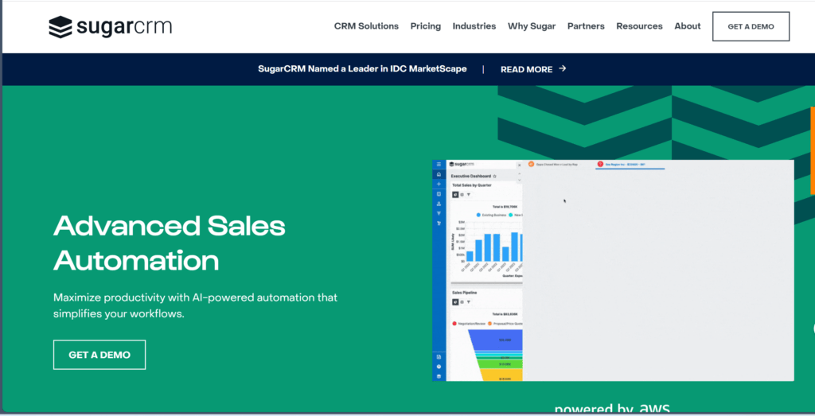Click the Home icon in dashboard sidebar
The height and width of the screenshot is (416, 815).
pyautogui.click(x=439, y=174)
